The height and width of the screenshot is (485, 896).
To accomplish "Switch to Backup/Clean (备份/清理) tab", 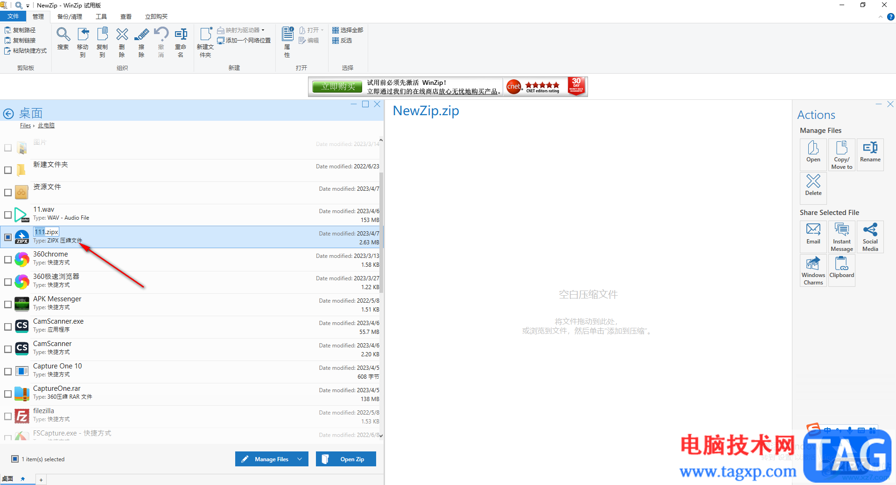I will pos(70,16).
